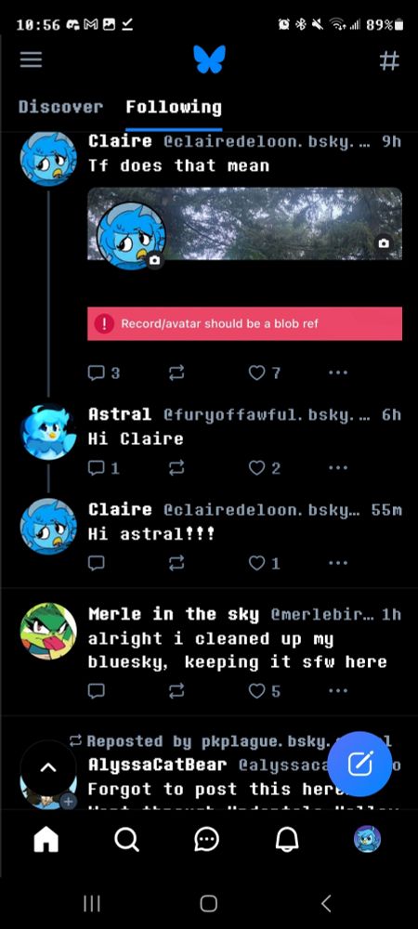Open Astral's profile via display name
Screen dimensions: 418x929
(120, 414)
